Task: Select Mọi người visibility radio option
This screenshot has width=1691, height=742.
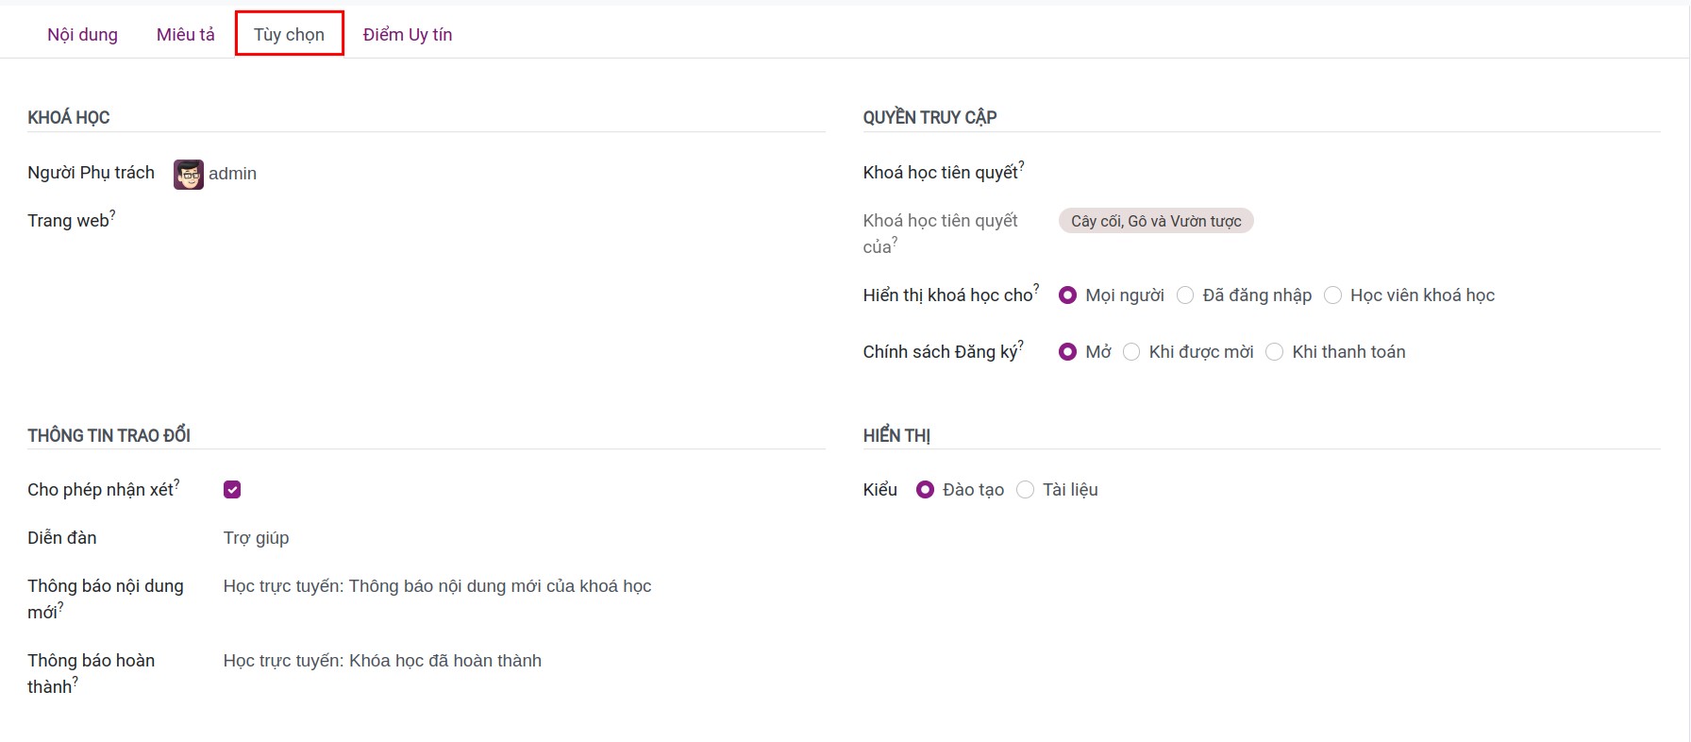Action: tap(1067, 295)
